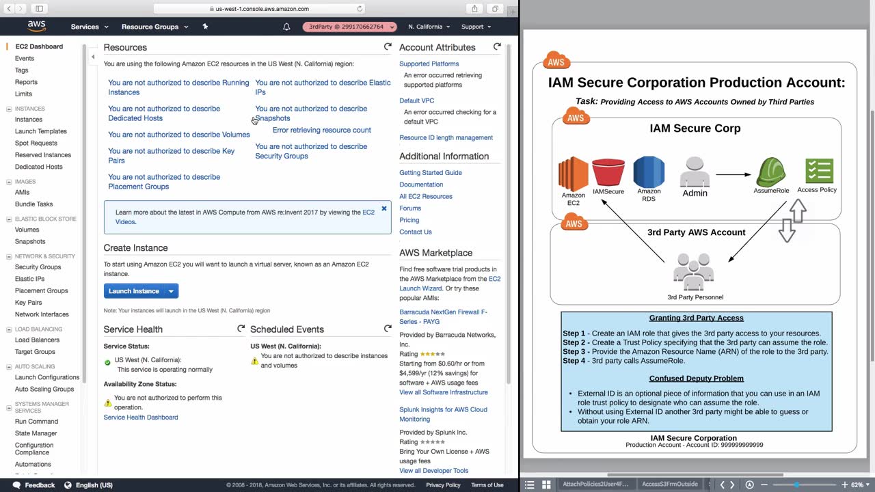Image resolution: width=875 pixels, height=492 pixels.
Task: Zoom in with the plus icon in viewer
Action: (844, 484)
